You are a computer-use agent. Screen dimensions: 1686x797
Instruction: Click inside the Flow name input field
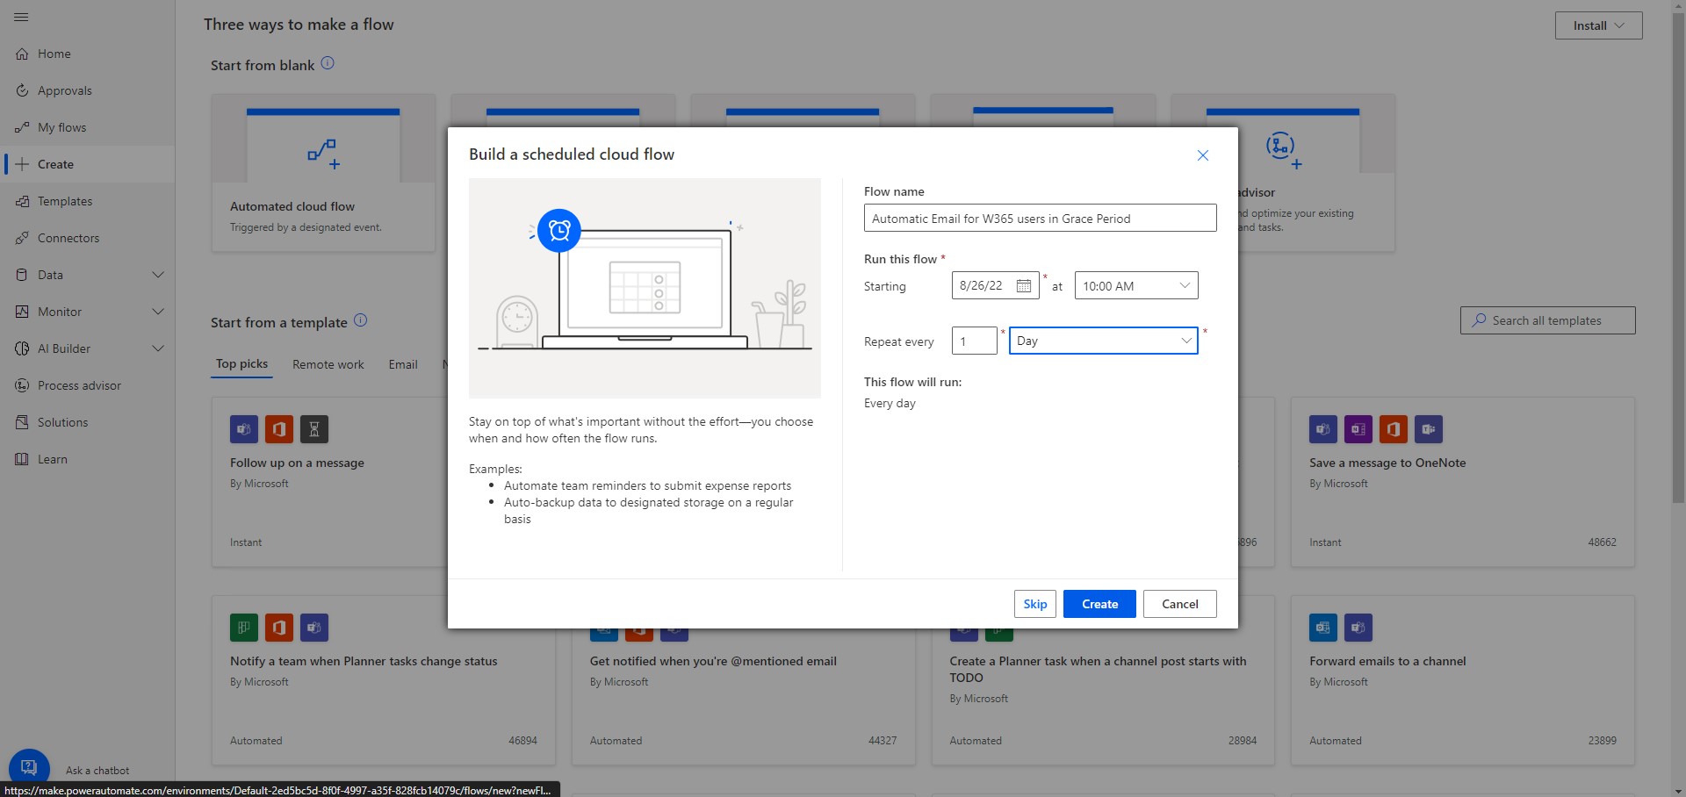1040,218
